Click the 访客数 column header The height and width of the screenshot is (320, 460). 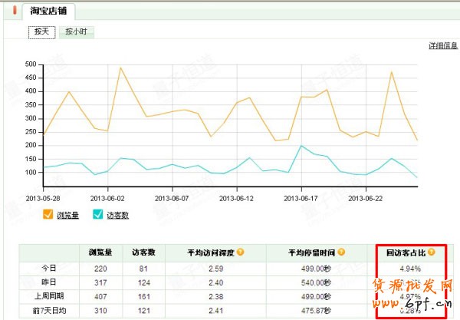(144, 252)
